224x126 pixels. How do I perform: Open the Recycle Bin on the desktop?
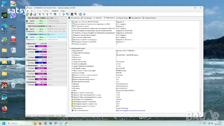tap(13, 86)
